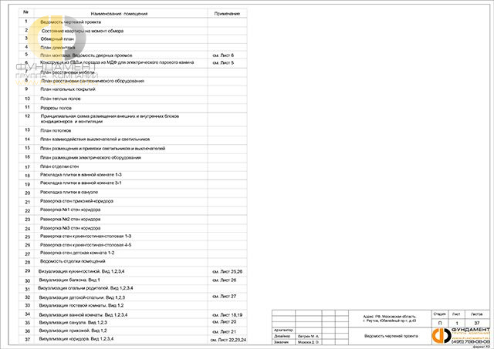Select 'Развертка №3 стен коридора'
Image resolution: width=494 pixels, height=349 pixels.
[x=70, y=228]
